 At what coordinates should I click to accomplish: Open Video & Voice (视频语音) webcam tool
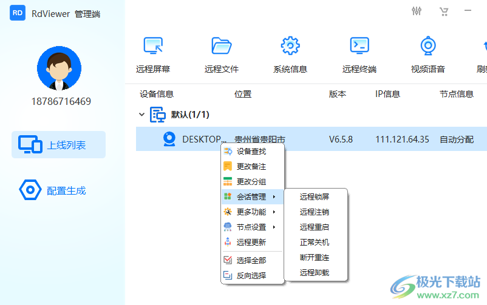click(428, 55)
